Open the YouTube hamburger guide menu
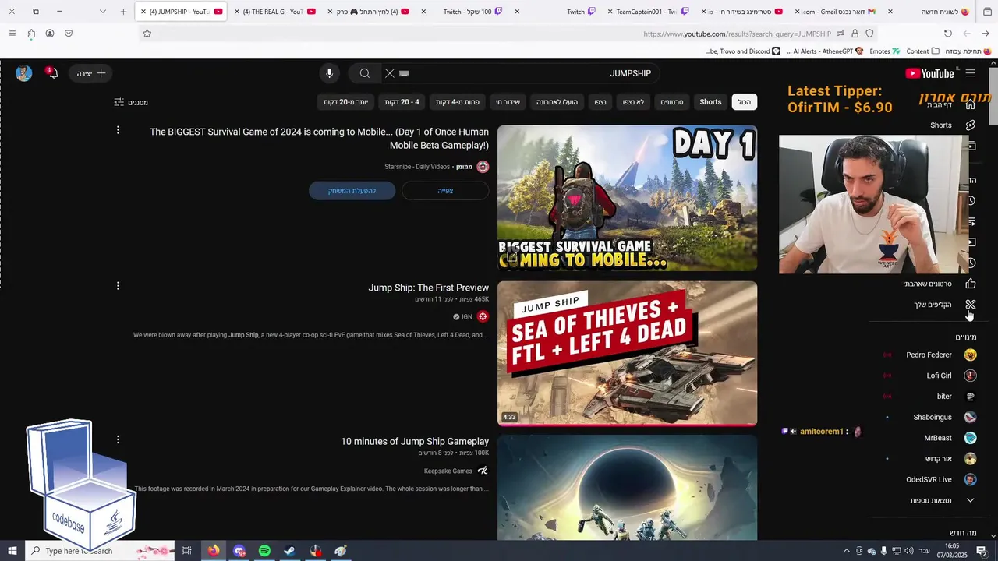 pyautogui.click(x=971, y=73)
